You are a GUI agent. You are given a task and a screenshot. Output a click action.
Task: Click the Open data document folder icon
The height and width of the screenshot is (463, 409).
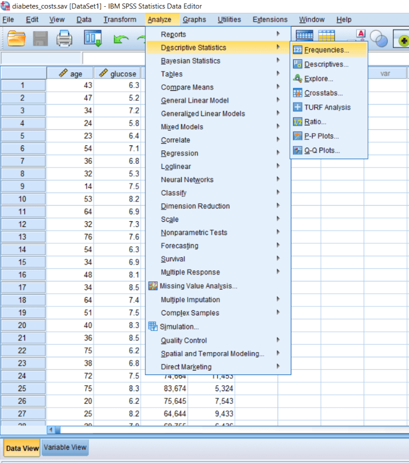[x=17, y=39]
